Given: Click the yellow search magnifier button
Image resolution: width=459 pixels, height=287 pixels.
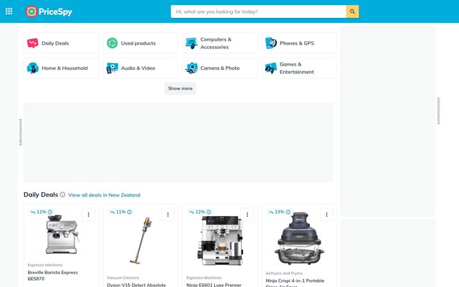Looking at the screenshot, I should [353, 11].
